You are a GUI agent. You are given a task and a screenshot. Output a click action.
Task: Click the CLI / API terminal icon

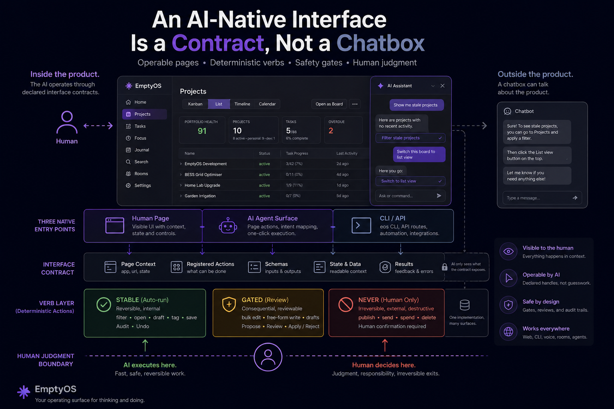point(361,225)
